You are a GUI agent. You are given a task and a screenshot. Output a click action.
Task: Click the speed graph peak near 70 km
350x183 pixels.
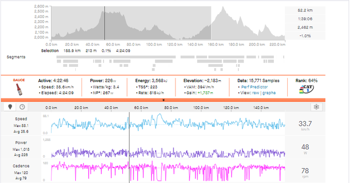[159, 114]
